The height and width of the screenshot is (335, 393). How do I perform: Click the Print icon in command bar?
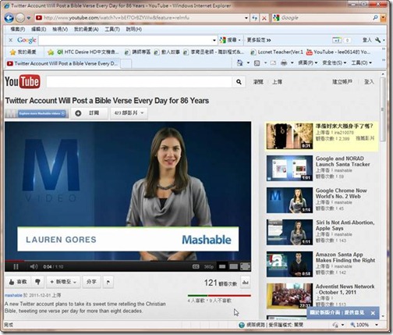click(x=284, y=62)
